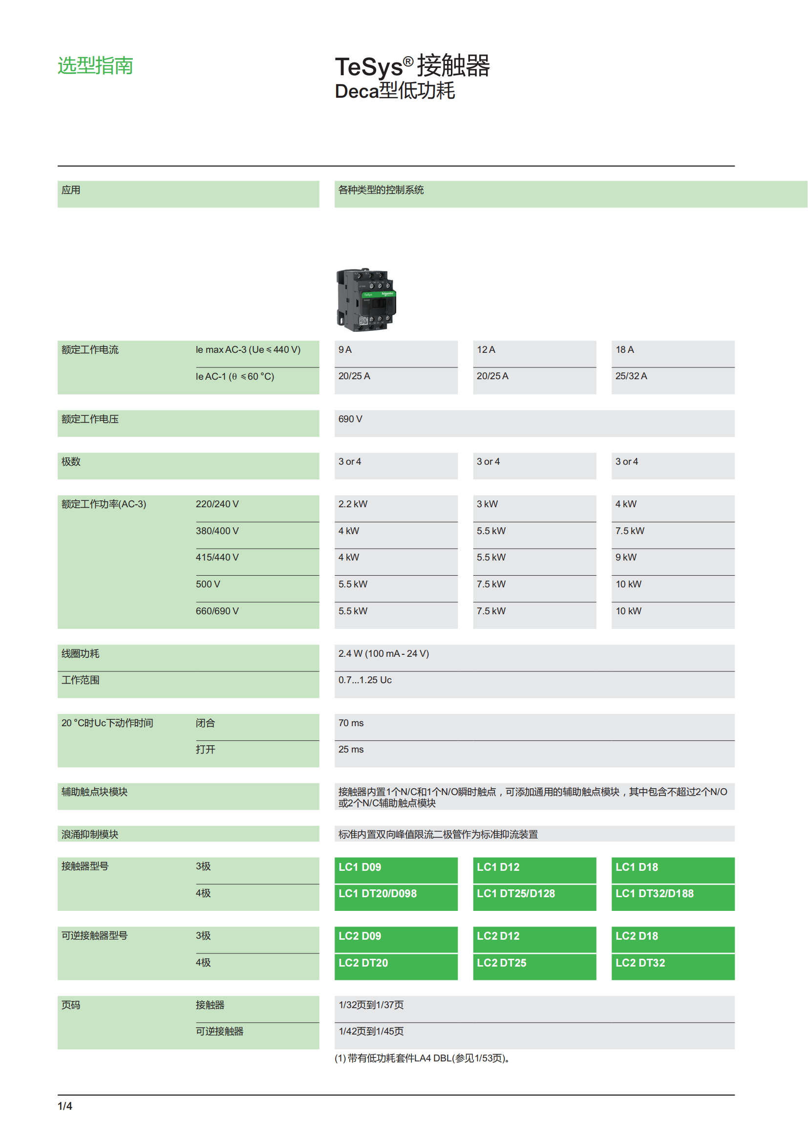Click the 415/440 V row label
The image size is (808, 1143).
click(217, 557)
